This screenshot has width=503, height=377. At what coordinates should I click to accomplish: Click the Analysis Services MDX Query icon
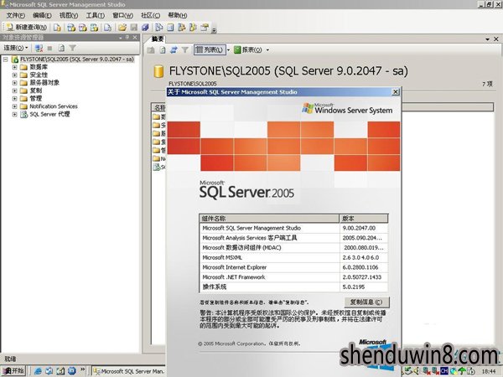[x=71, y=28]
